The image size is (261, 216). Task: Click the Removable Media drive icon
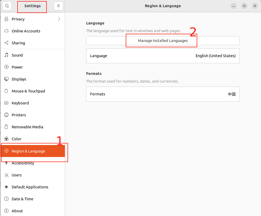click(6, 127)
